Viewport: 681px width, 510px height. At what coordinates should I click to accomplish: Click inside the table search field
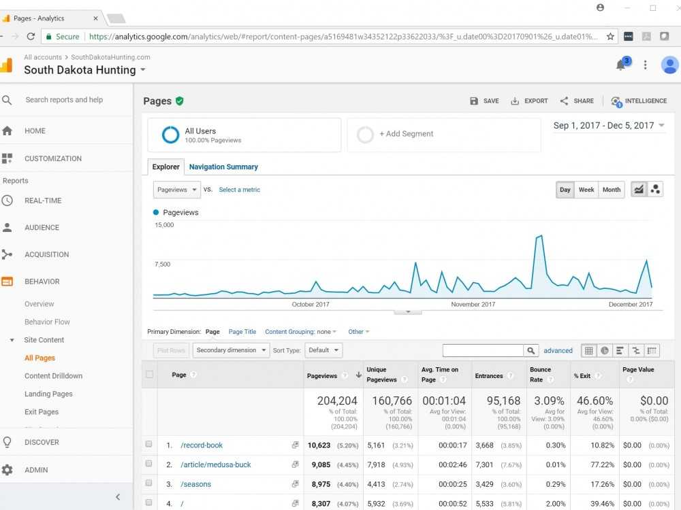point(484,350)
